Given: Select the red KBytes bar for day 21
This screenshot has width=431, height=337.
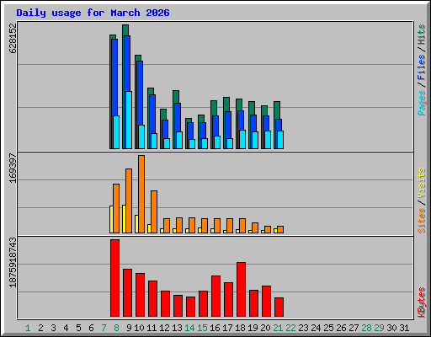Looking at the screenshot, I should point(279,307).
